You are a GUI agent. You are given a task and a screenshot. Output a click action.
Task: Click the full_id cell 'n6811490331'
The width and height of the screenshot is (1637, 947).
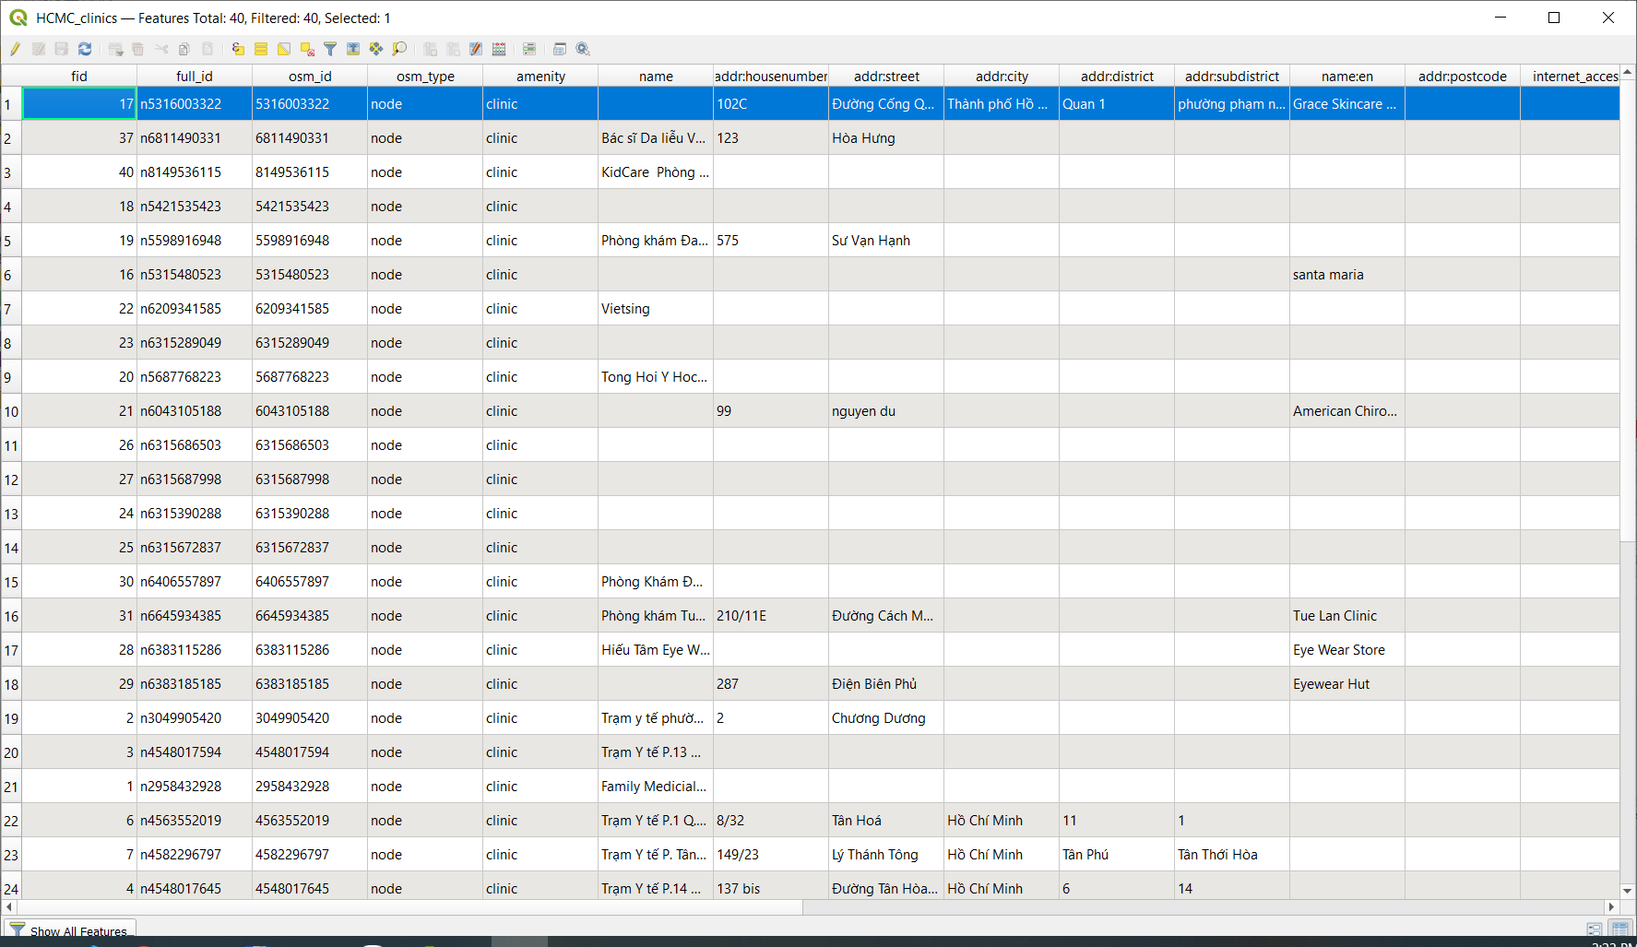pyautogui.click(x=195, y=138)
